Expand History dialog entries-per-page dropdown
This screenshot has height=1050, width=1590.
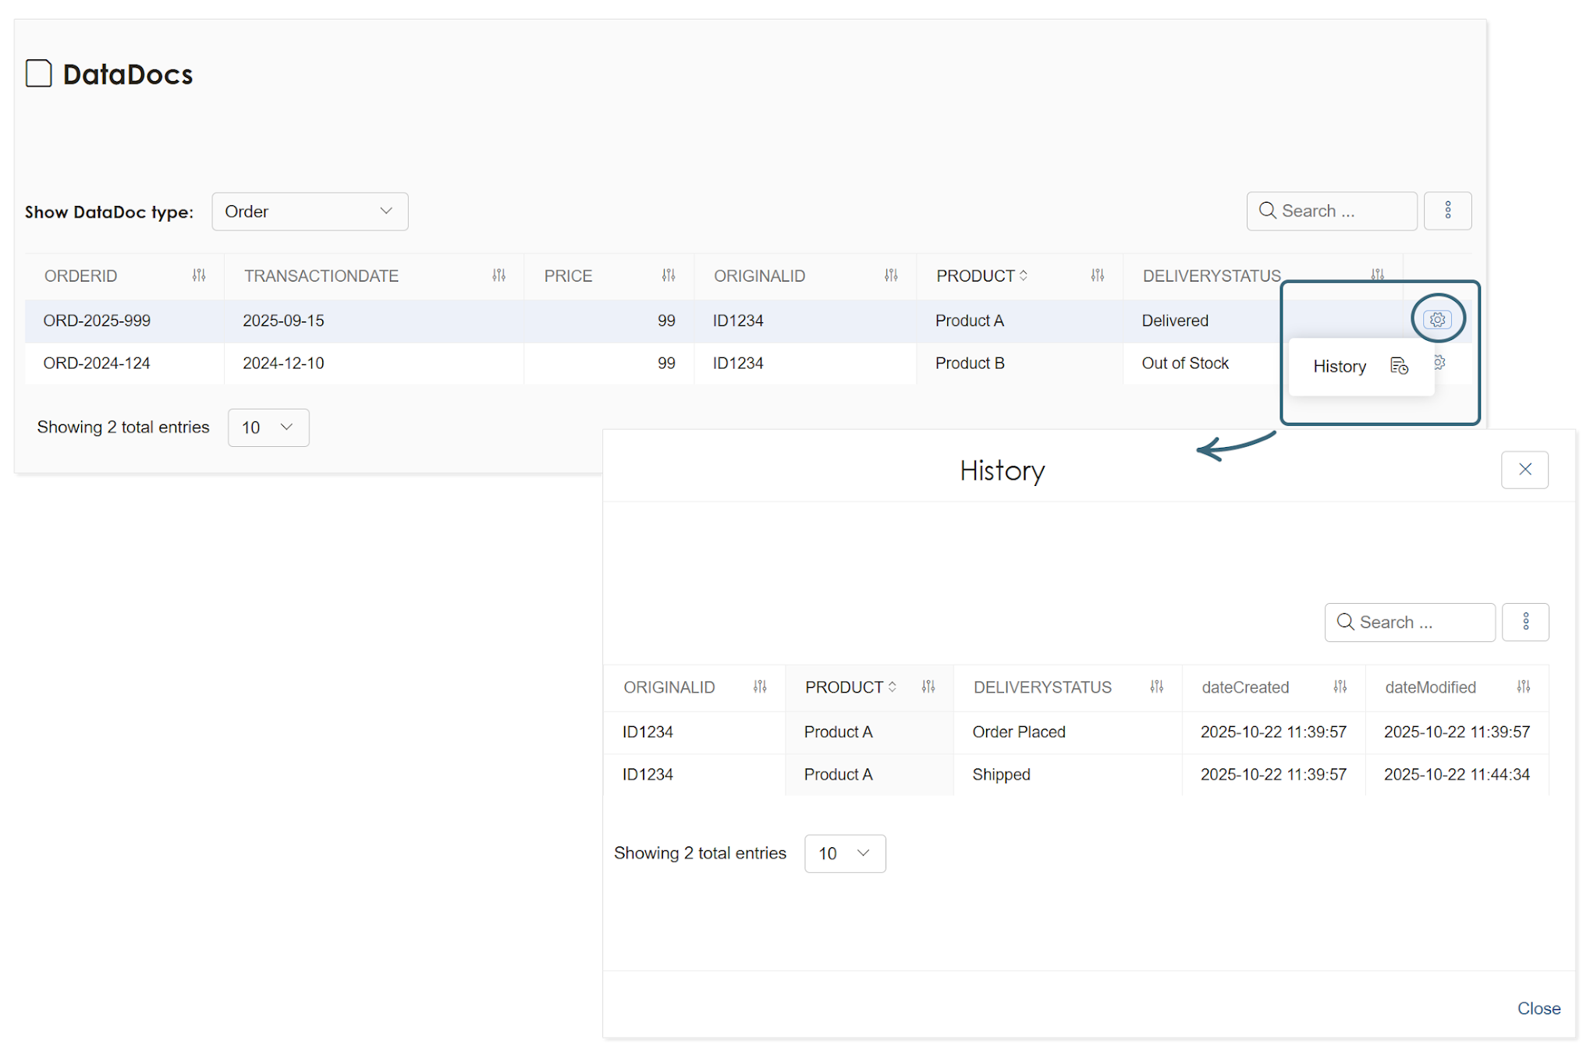click(844, 853)
